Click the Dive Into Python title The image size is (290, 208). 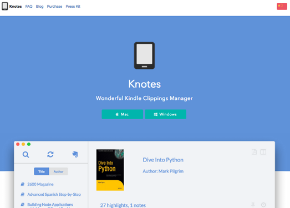point(163,160)
